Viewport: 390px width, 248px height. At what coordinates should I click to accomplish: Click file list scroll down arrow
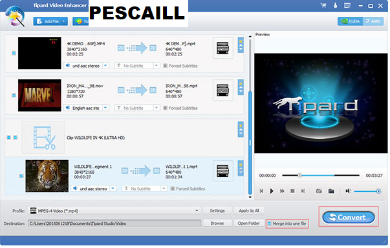coord(250,197)
